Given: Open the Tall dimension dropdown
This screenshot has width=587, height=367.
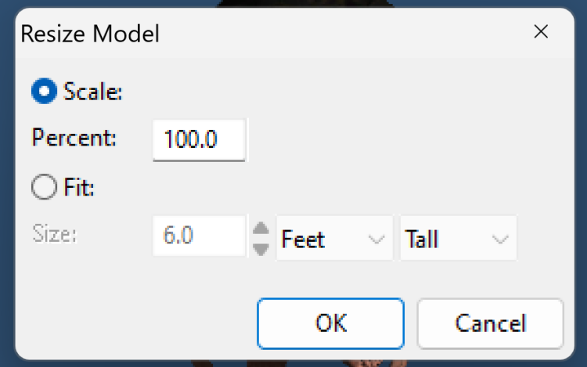Looking at the screenshot, I should coord(457,238).
